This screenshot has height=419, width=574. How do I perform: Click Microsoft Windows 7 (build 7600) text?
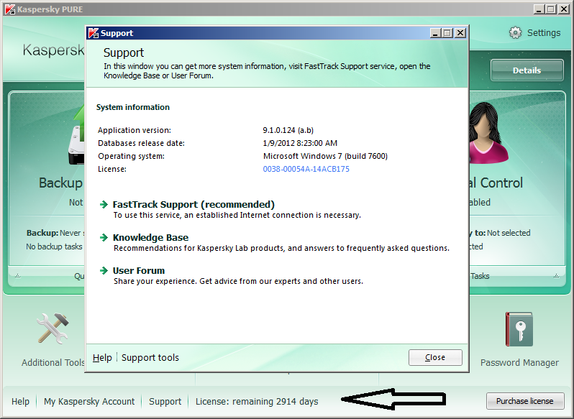tap(325, 156)
